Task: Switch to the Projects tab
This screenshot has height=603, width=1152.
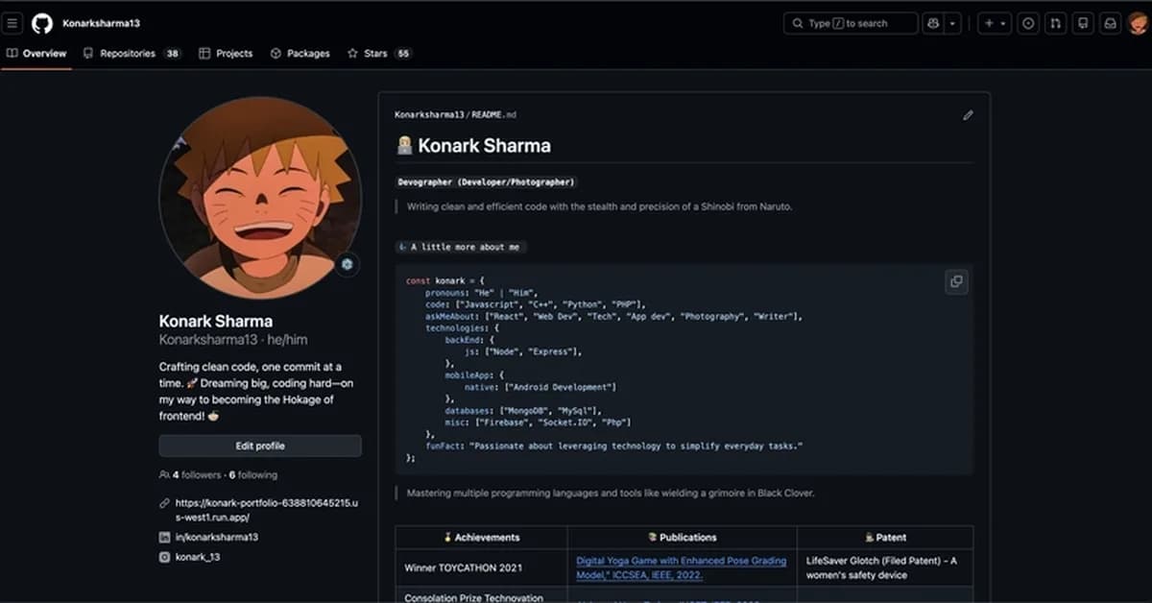Action: (224, 54)
